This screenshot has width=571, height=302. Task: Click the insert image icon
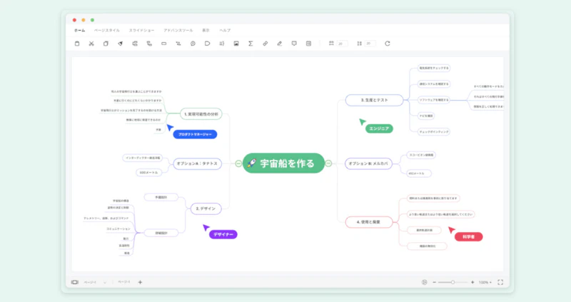[236, 44]
